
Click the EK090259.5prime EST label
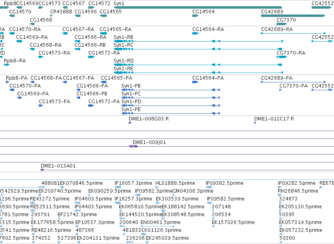(x=110, y=191)
